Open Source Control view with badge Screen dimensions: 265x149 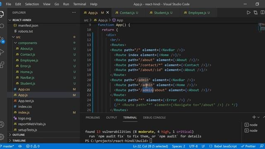[2, 40]
